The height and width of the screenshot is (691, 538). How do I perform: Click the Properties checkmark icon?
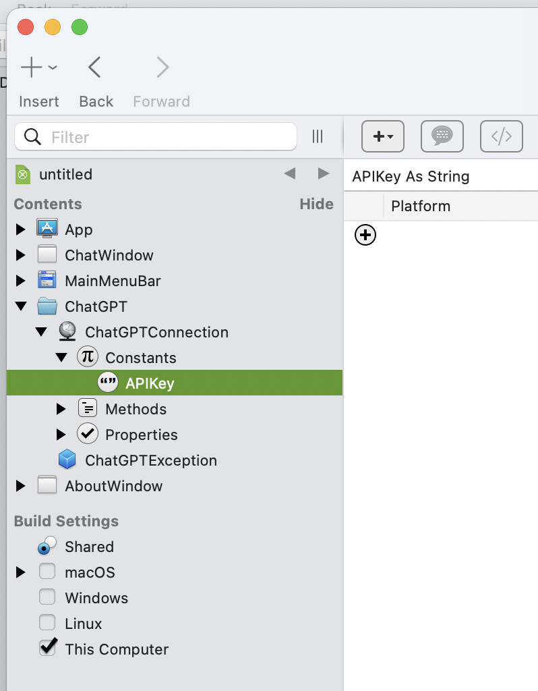[x=88, y=434]
